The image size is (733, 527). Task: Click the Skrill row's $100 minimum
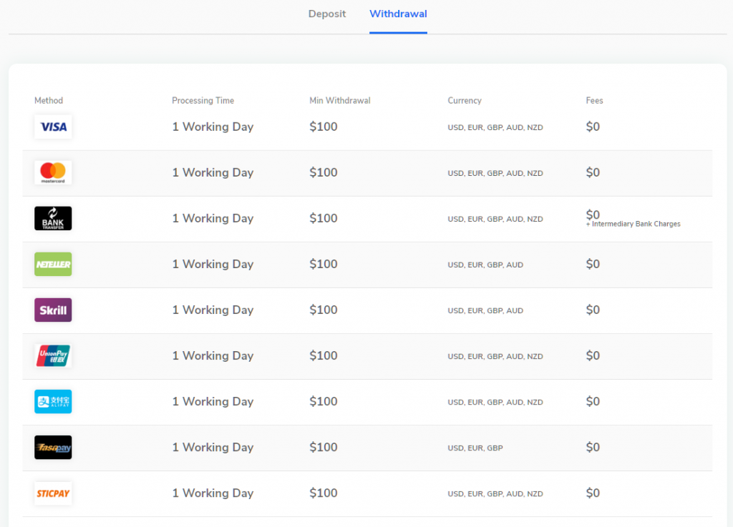point(324,310)
